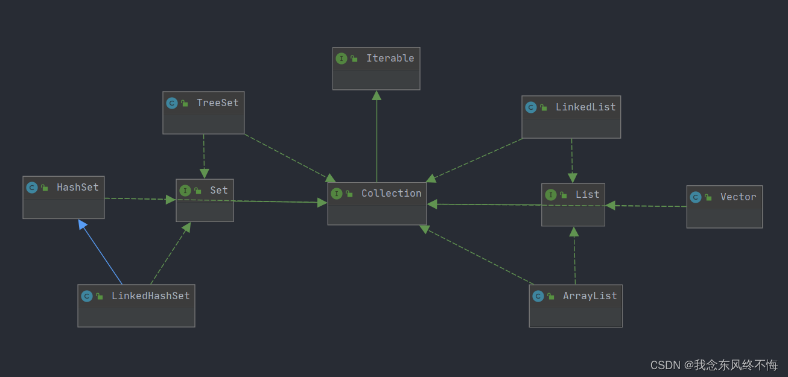Image resolution: width=788 pixels, height=377 pixels.
Task: Click the class icon on LinkedList node
Action: (x=530, y=107)
